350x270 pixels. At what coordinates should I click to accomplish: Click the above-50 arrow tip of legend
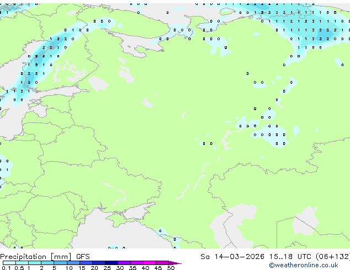click(175, 263)
